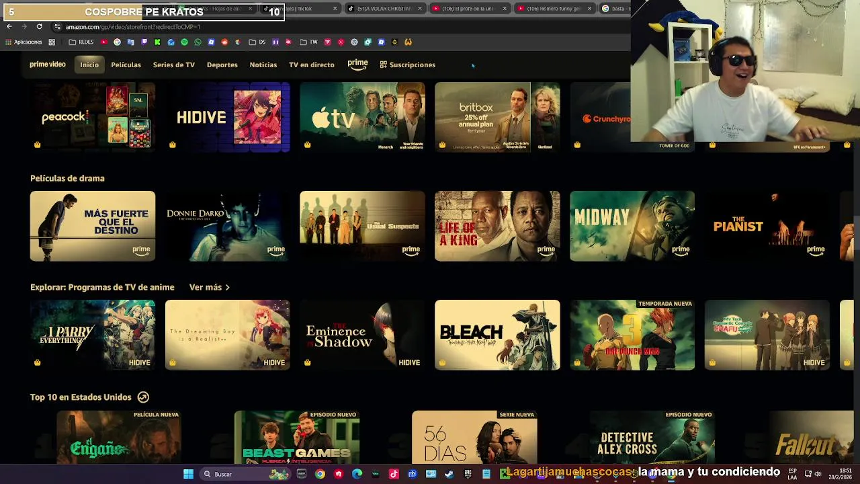
Task: Open the DS bookmarks folder
Action: (x=257, y=42)
